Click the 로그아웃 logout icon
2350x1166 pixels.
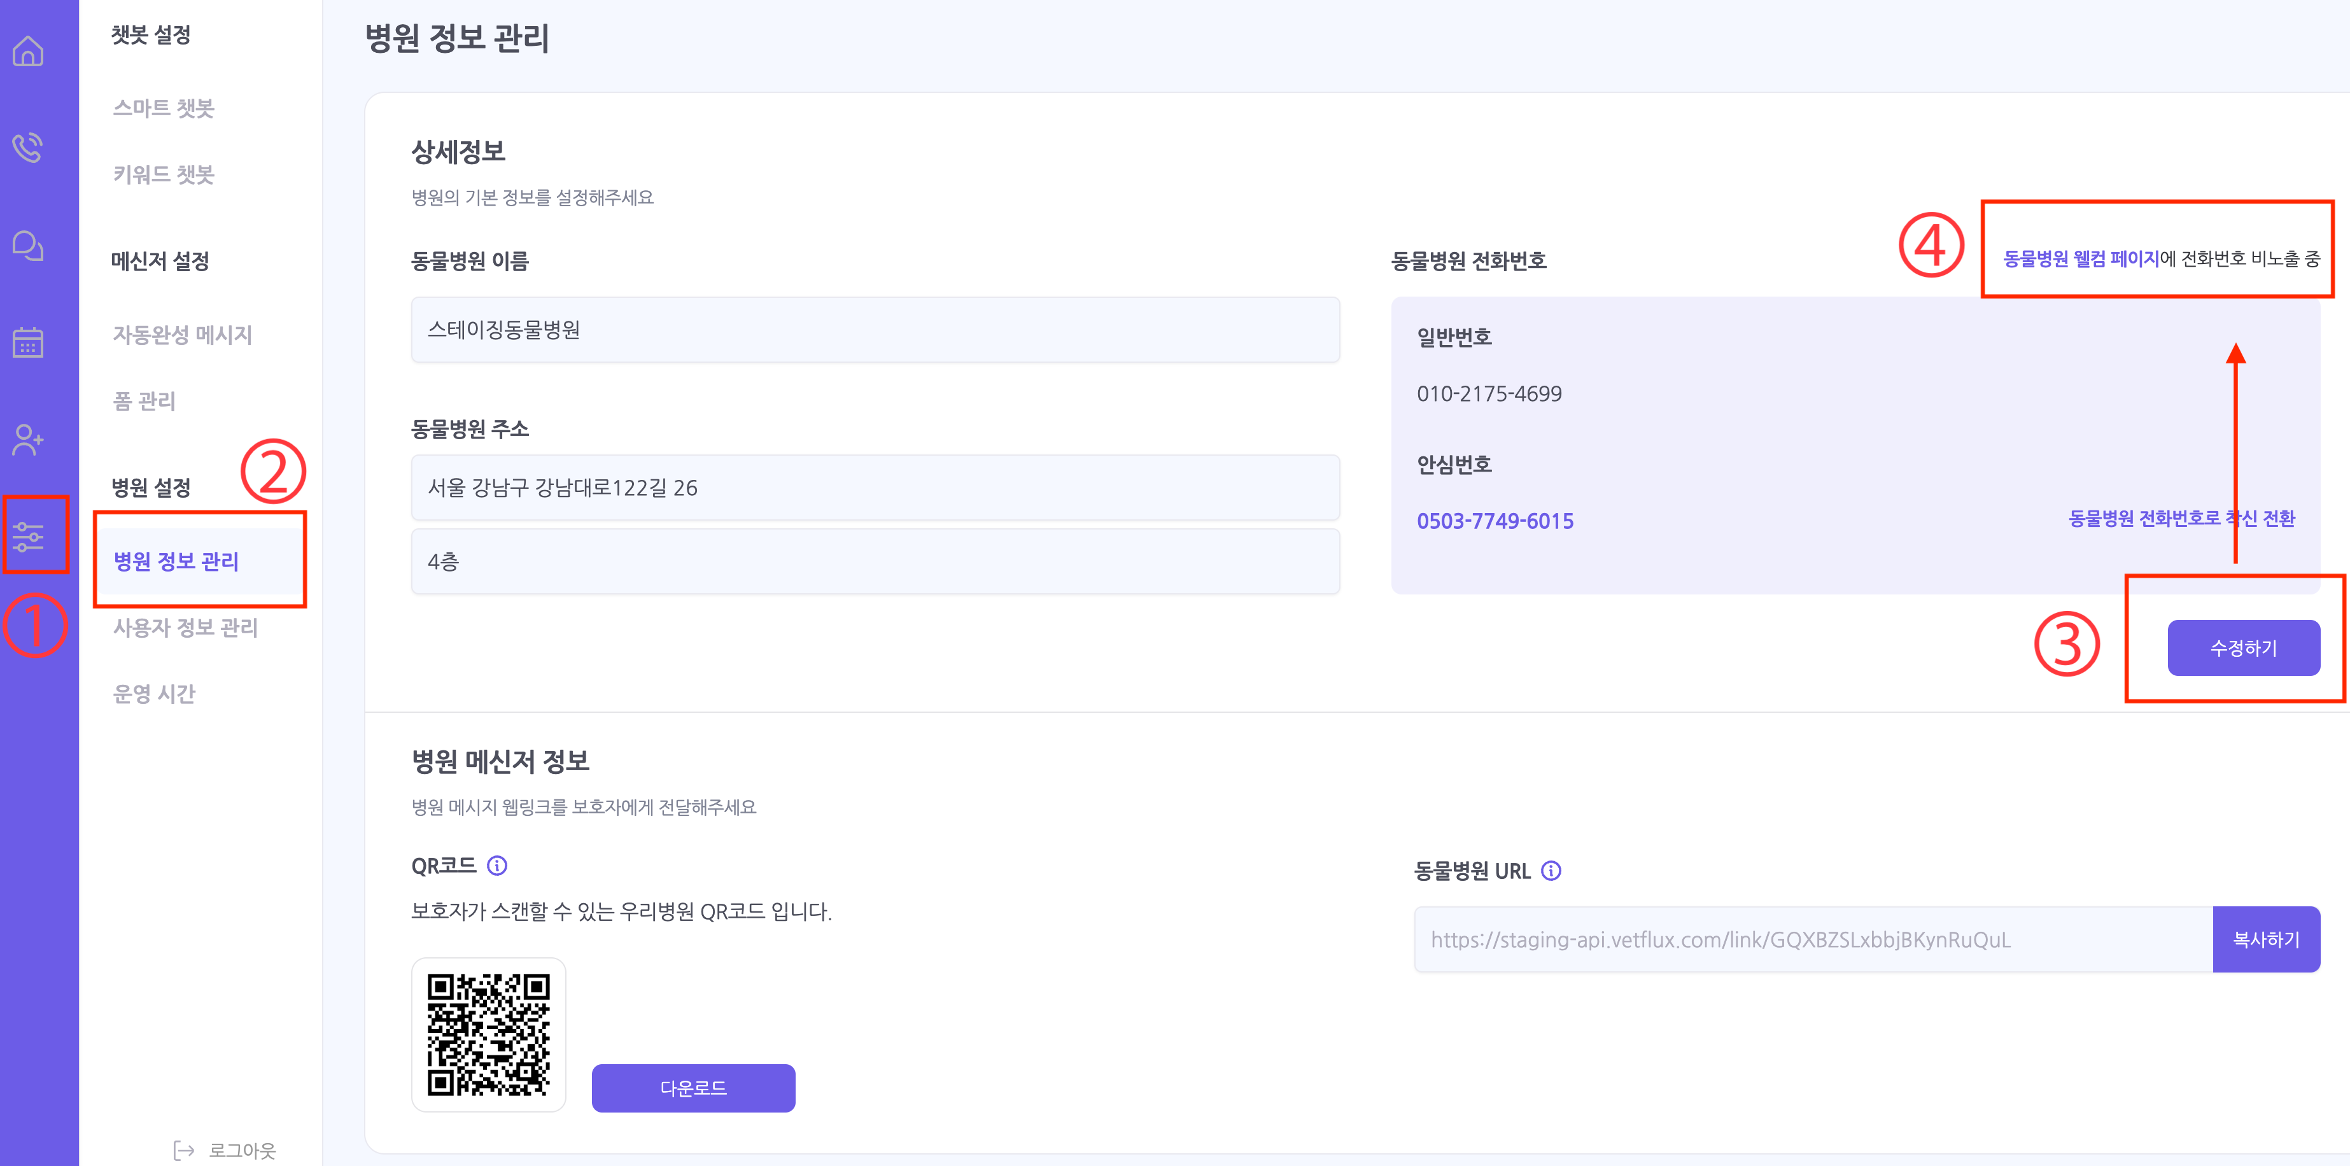pyautogui.click(x=185, y=1151)
